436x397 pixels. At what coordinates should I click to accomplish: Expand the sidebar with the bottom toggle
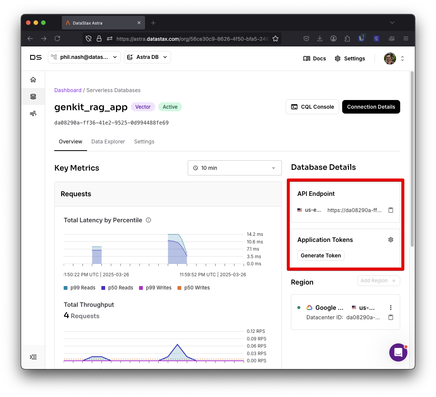33,357
